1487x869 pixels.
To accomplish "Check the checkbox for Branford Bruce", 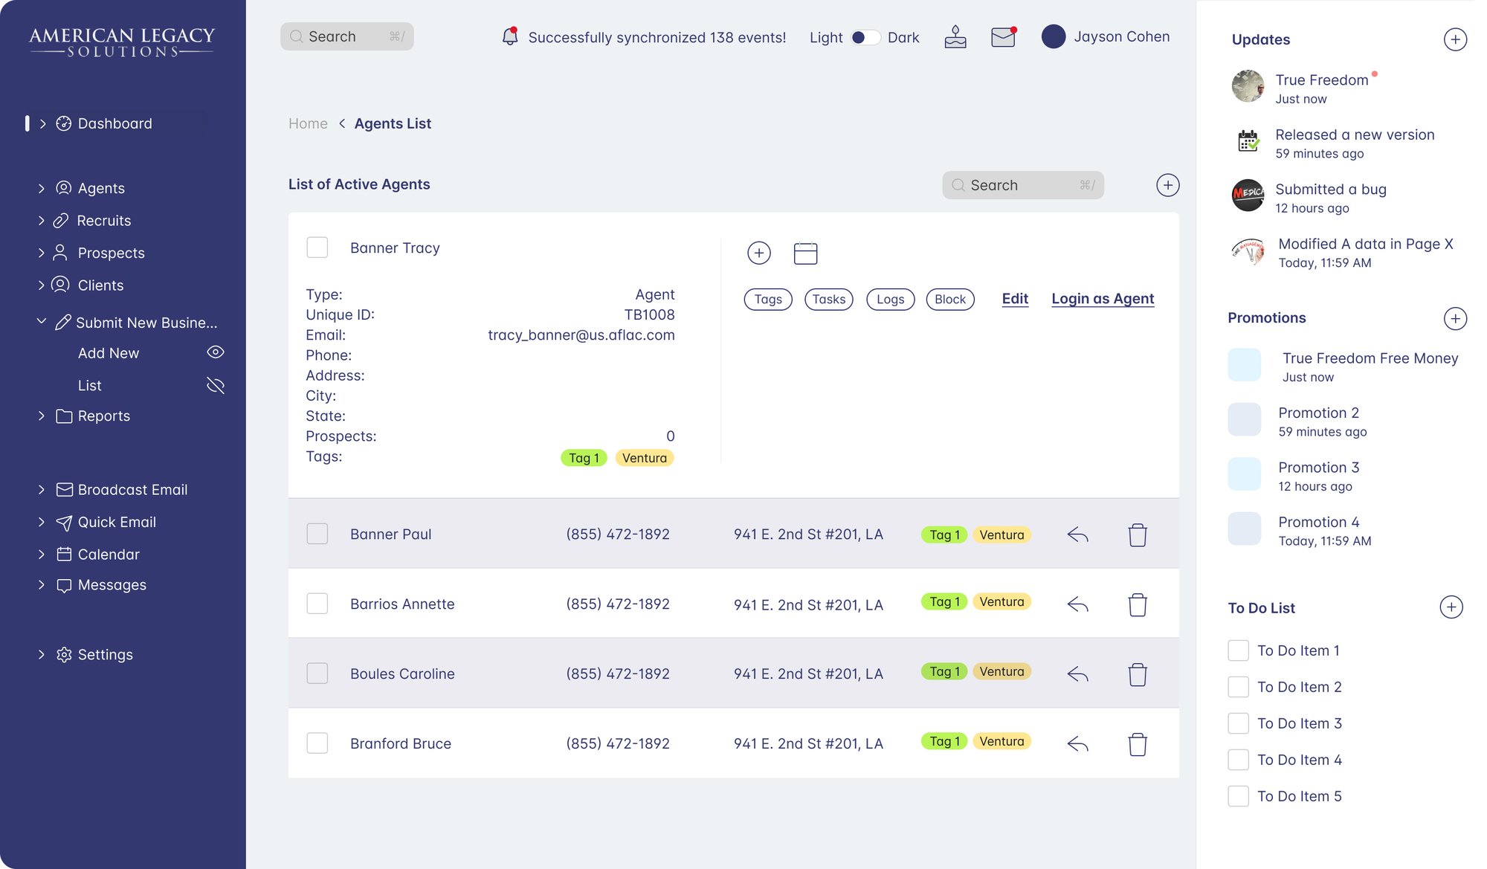I will click(x=317, y=743).
